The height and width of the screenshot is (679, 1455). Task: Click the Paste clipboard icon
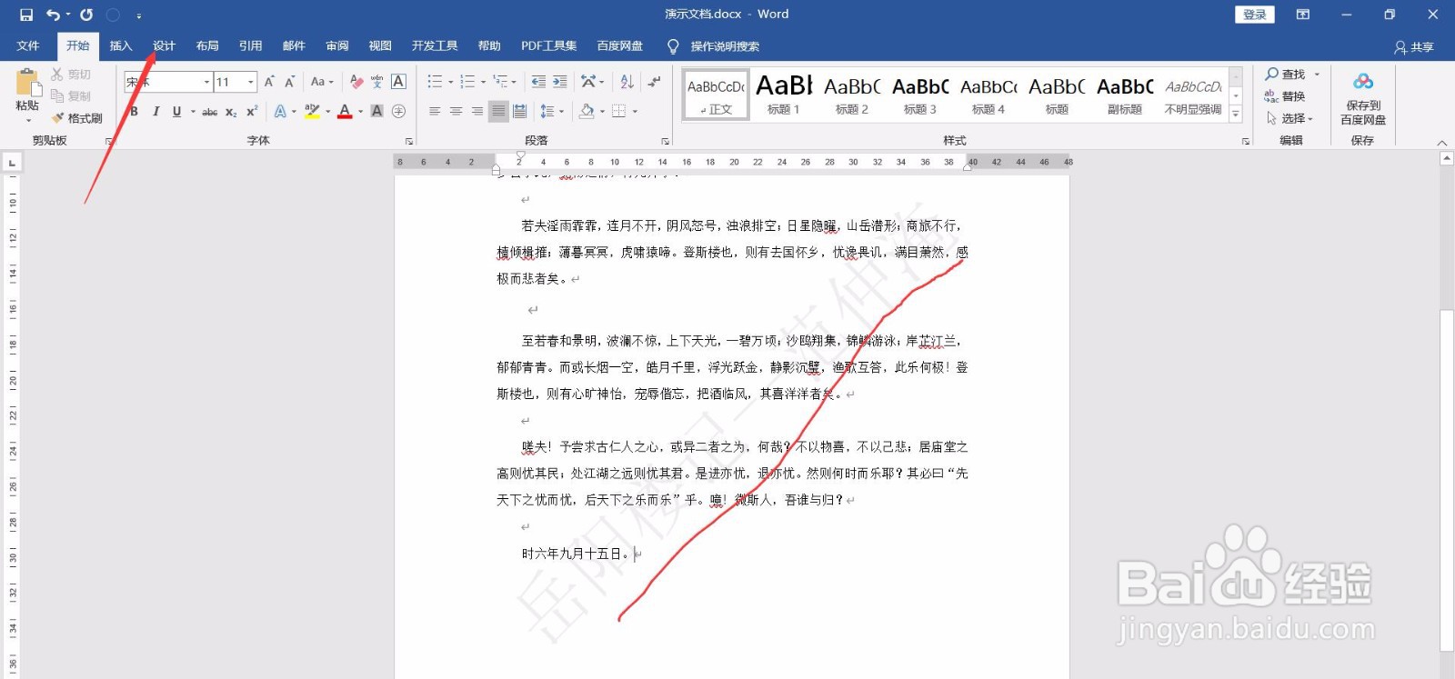[x=28, y=85]
